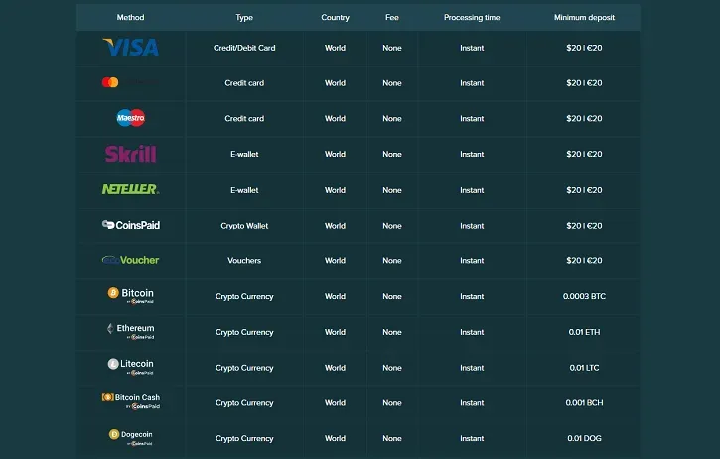Click the Voucher payment logo
Image resolution: width=720 pixels, height=459 pixels.
click(x=130, y=260)
